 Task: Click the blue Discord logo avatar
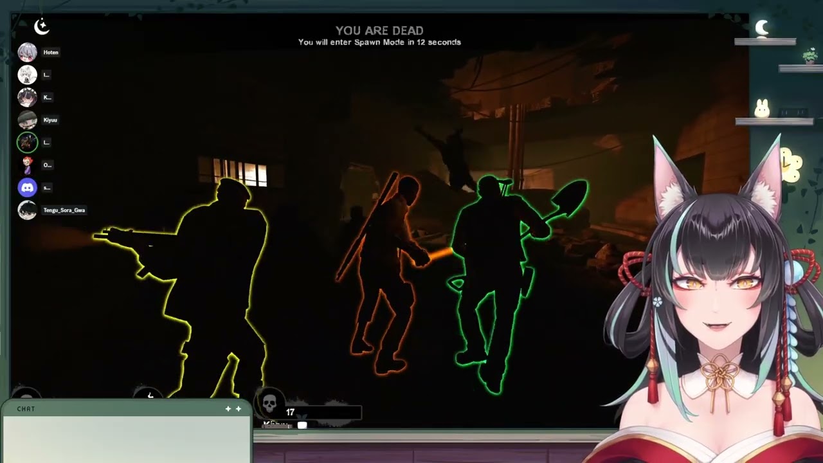click(27, 187)
